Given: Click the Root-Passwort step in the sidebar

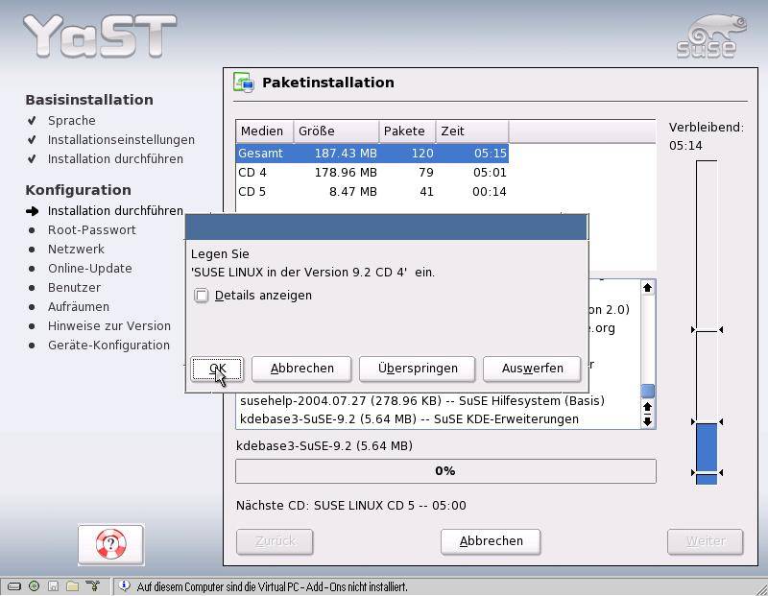Looking at the screenshot, I should pyautogui.click(x=91, y=230).
